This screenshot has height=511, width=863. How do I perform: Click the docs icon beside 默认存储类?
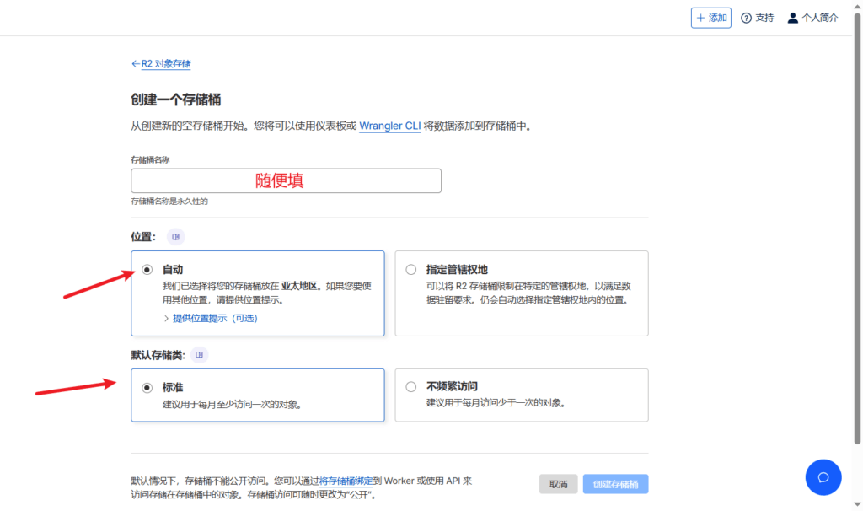tap(200, 355)
